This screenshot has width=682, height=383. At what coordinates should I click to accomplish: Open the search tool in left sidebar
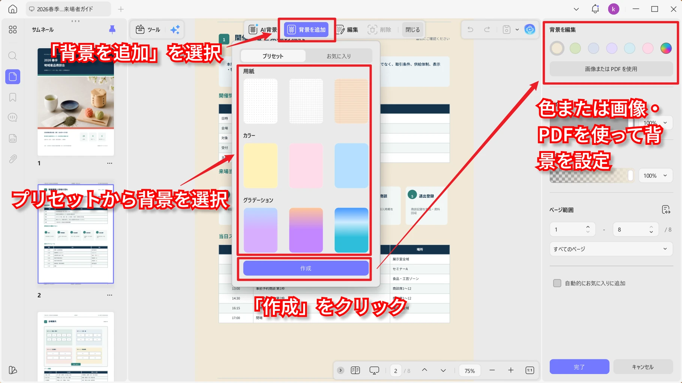13,56
